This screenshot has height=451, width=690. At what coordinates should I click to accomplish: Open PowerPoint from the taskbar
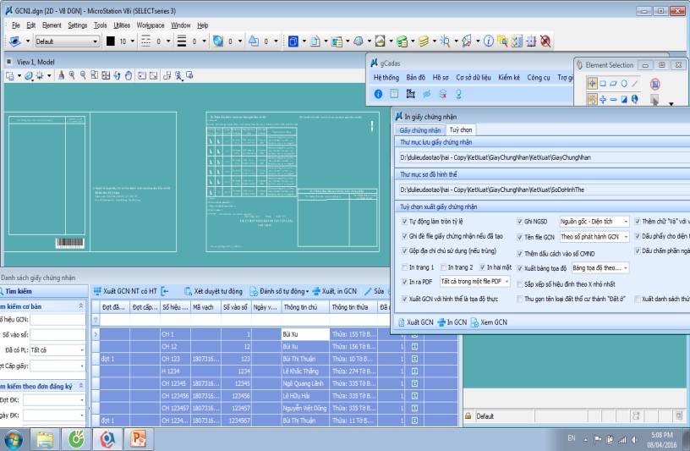[x=137, y=439]
